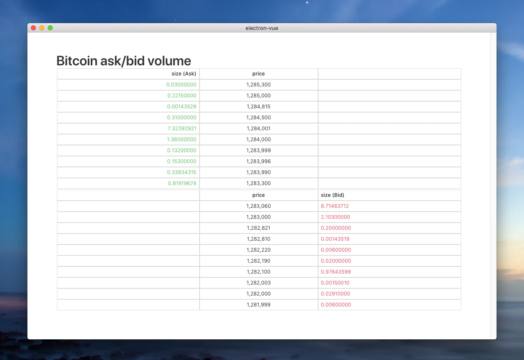Select bid size 0.97643599

pyautogui.click(x=336, y=272)
